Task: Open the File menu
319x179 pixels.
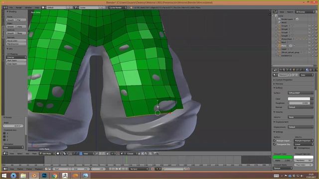Action: pos(11,7)
